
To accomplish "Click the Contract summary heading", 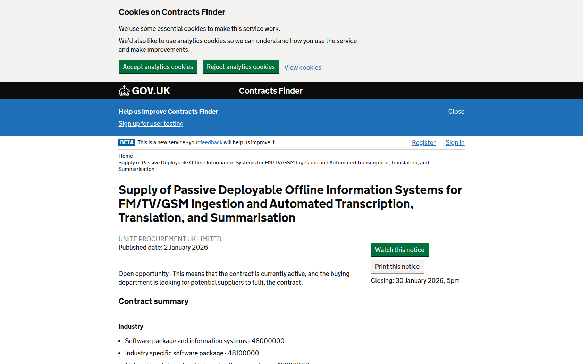I will pyautogui.click(x=153, y=301).
